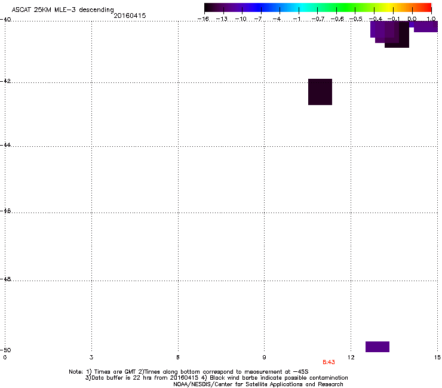Click the longitude axis label 6
The image size is (442, 388).
tap(178, 358)
